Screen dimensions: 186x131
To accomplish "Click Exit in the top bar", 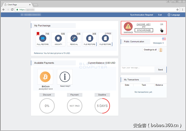I will pos(160,15).
